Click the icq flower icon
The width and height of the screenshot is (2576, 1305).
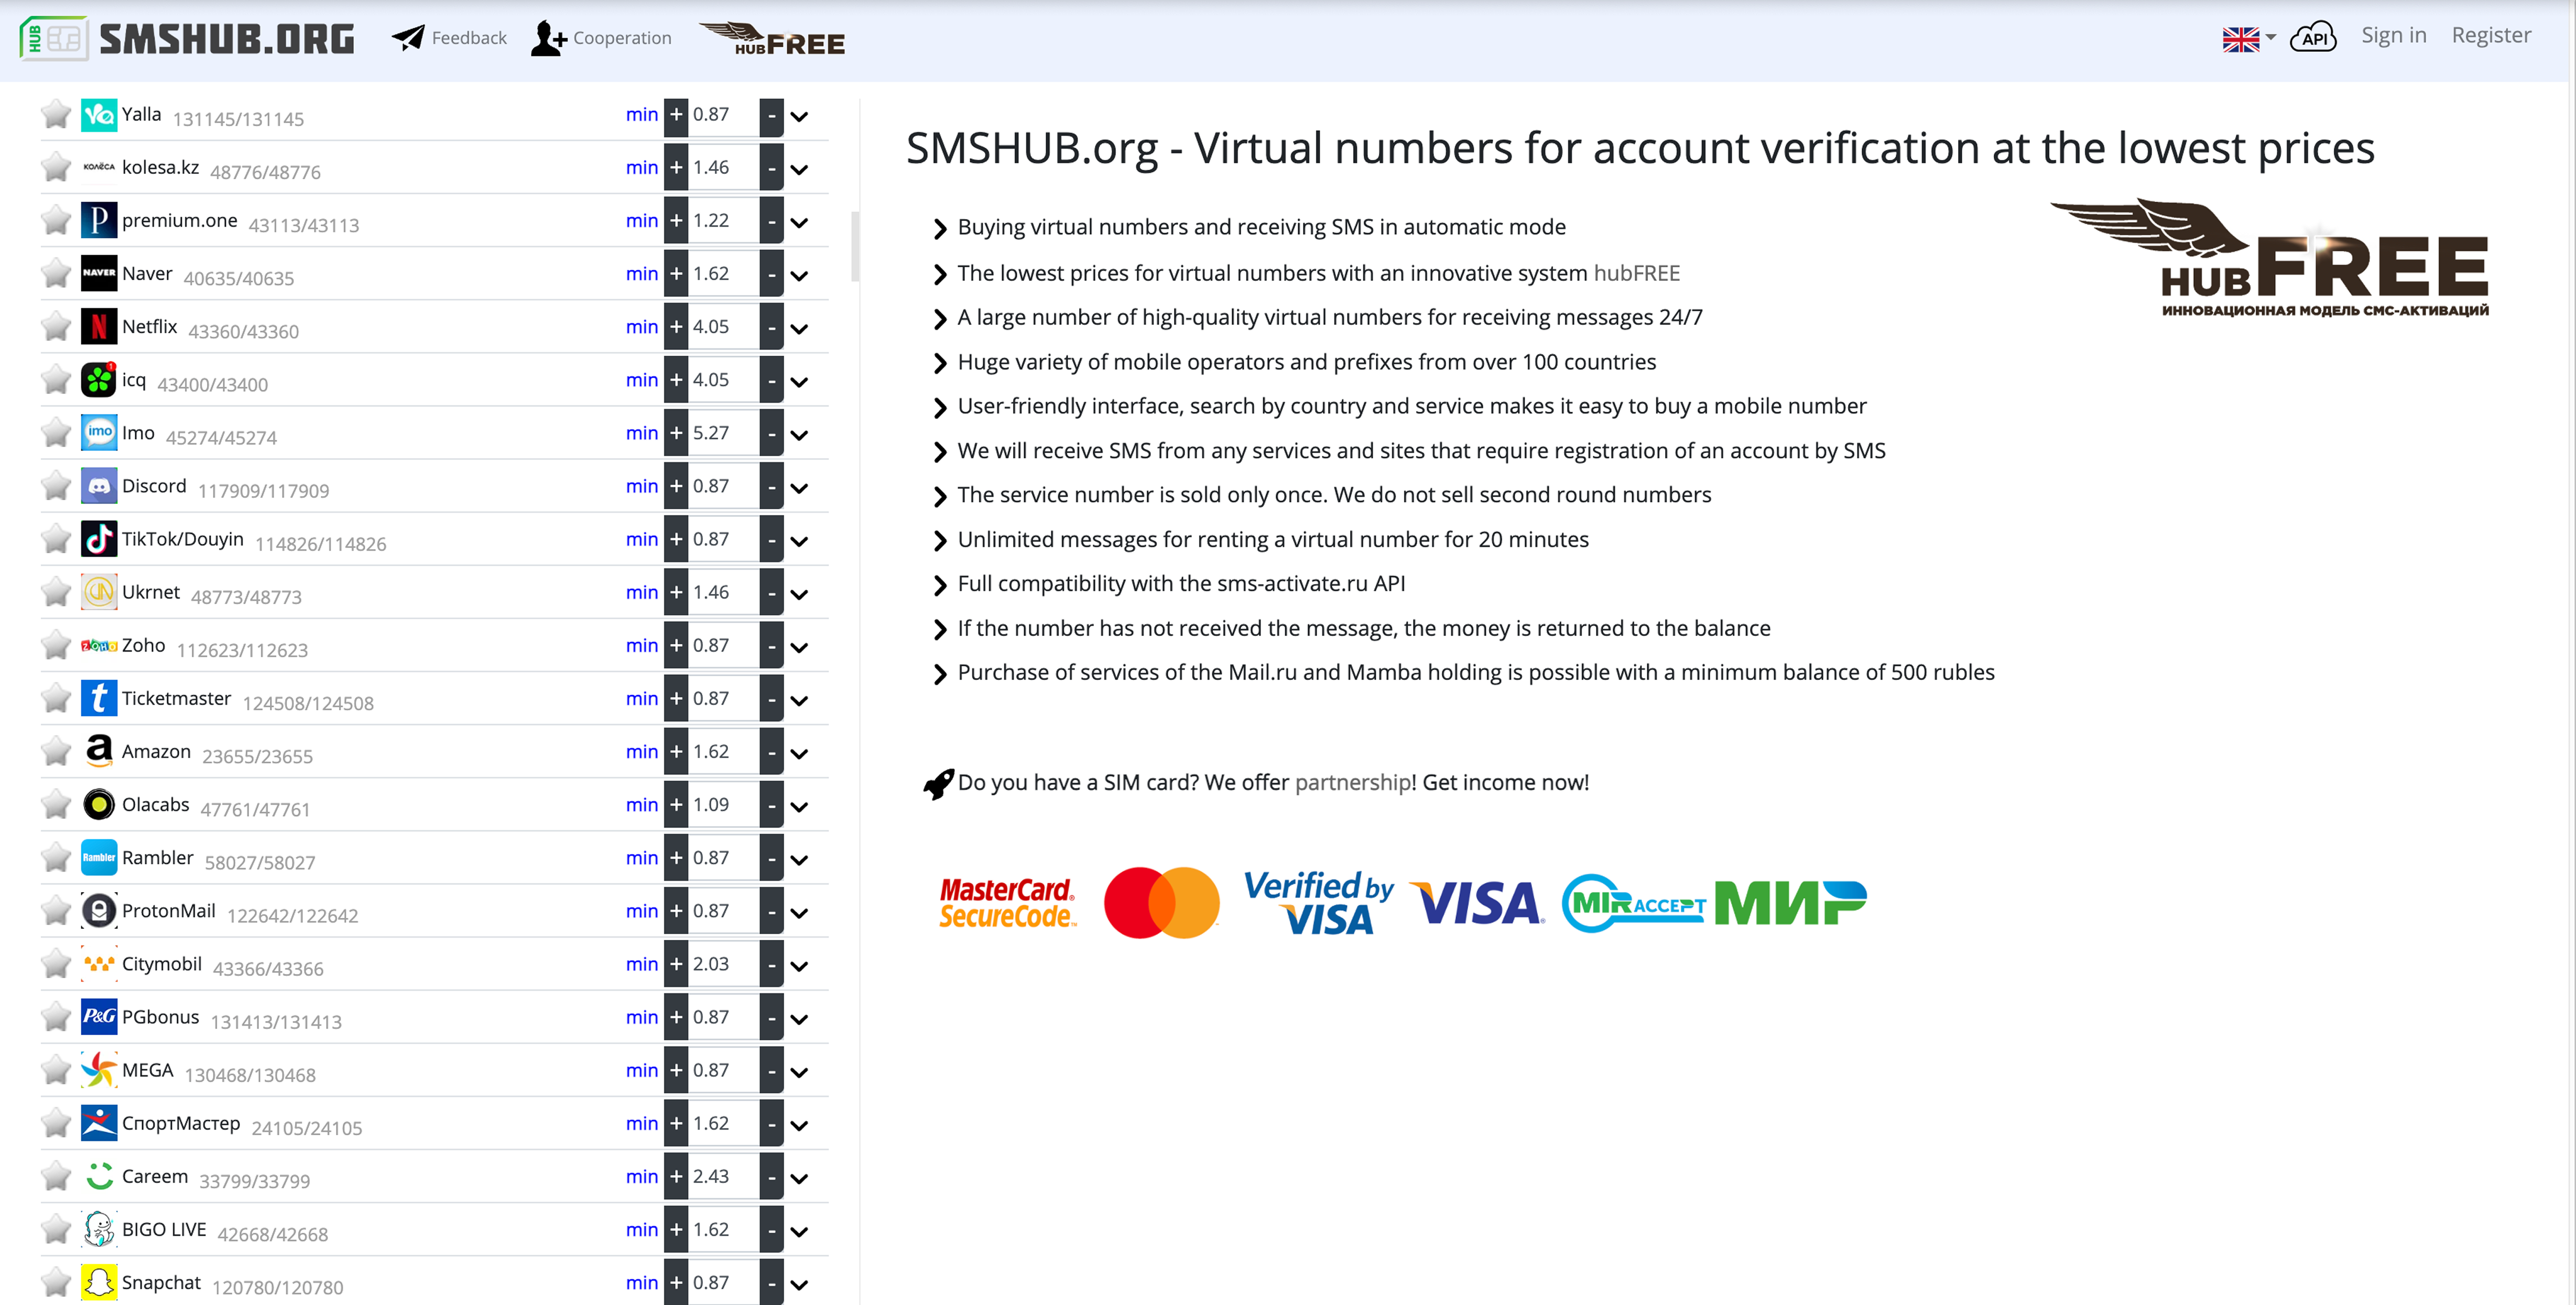click(x=99, y=380)
